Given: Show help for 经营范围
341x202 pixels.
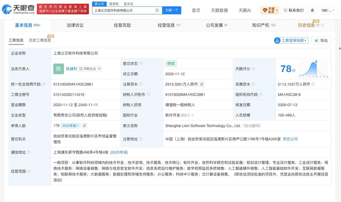Looking at the screenshot, I should (x=29, y=171).
